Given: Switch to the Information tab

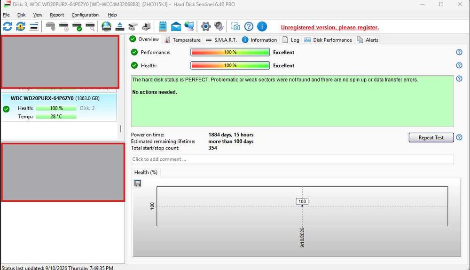Looking at the screenshot, I should pyautogui.click(x=259, y=40).
